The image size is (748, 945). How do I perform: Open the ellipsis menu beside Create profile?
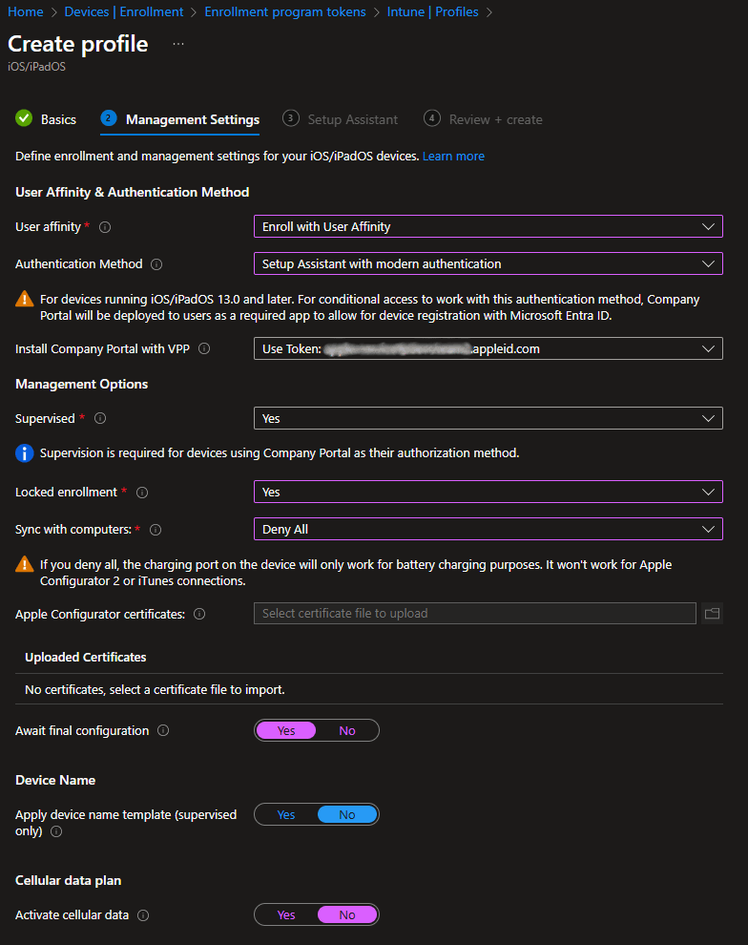[x=178, y=45]
